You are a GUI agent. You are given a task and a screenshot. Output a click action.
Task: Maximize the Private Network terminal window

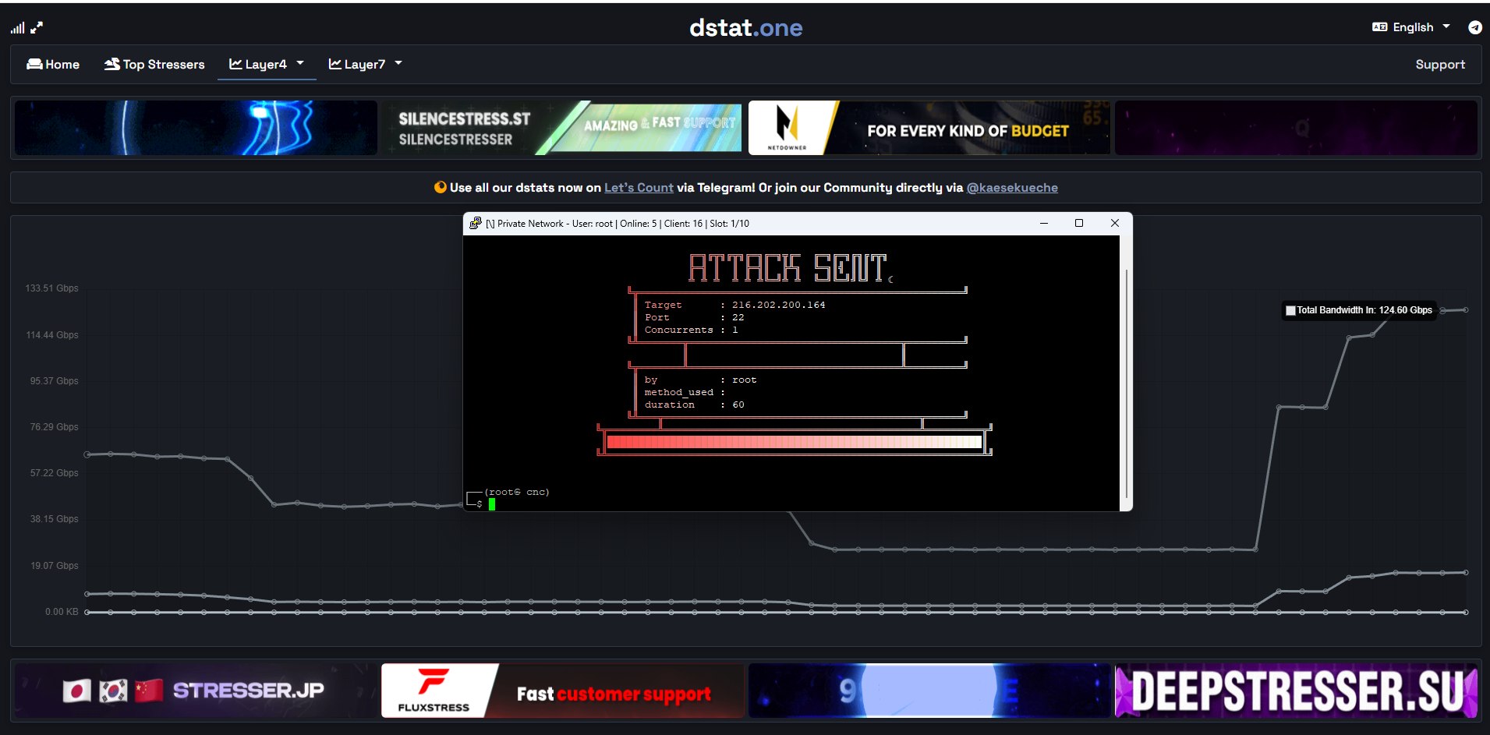click(1079, 224)
